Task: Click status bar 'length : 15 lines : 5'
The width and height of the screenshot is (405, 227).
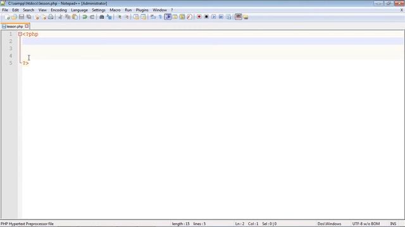Action: 189,224
